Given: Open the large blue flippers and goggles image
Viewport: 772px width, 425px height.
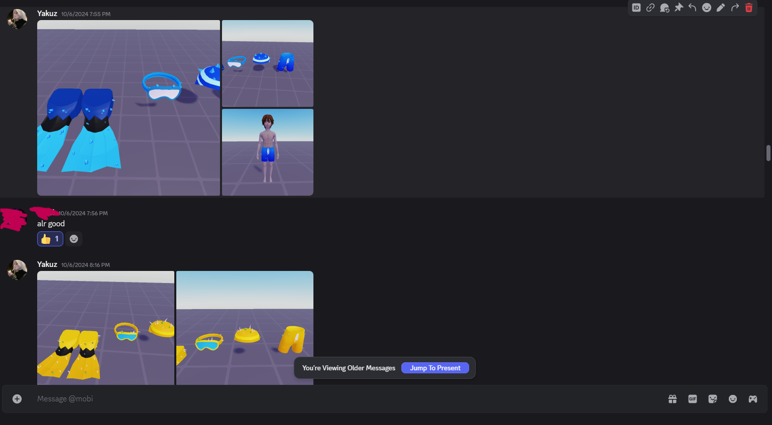Looking at the screenshot, I should [129, 108].
